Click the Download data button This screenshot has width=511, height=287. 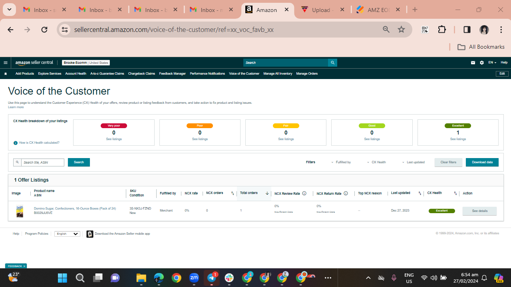point(482,162)
